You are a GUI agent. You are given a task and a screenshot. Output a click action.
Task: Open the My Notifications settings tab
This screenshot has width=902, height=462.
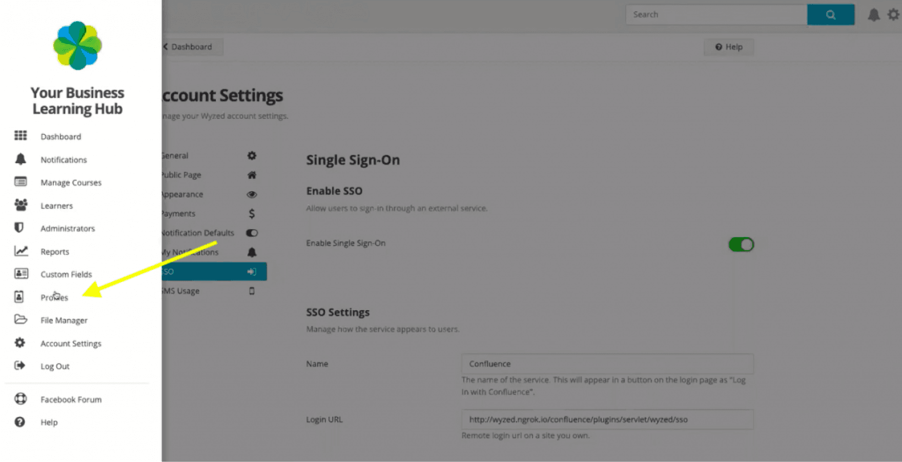(214, 252)
